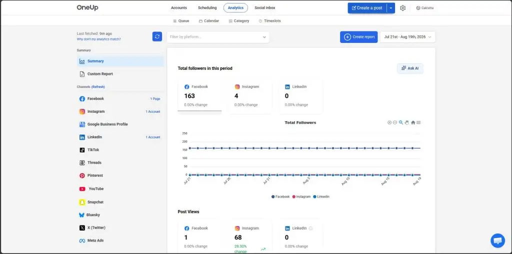
Task: Select the Instagram total followers card
Action: 250,96
